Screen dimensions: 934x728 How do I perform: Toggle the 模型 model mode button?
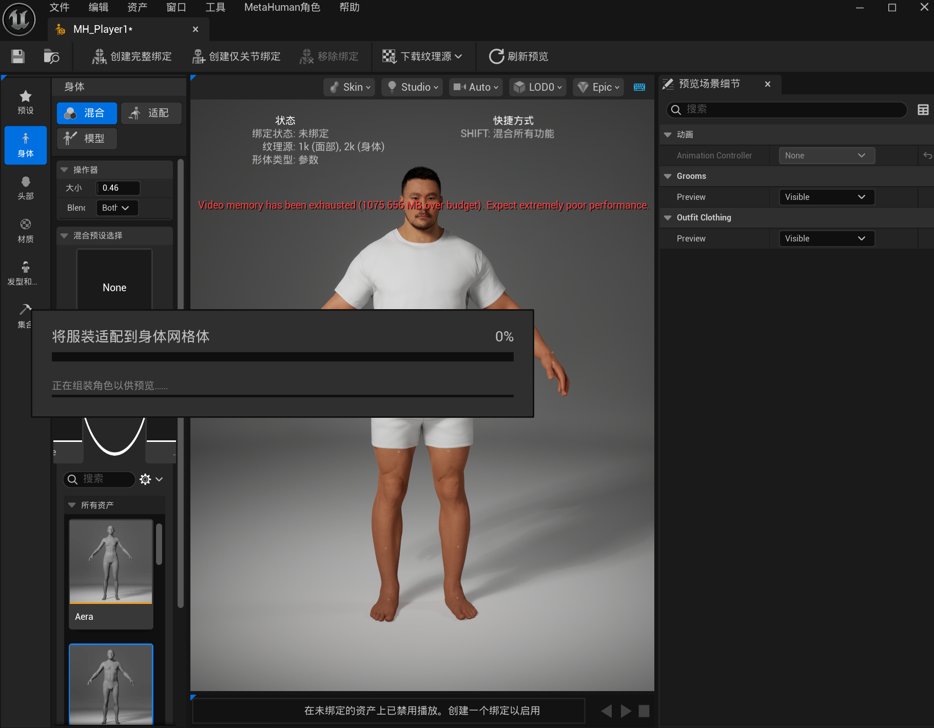click(x=87, y=138)
